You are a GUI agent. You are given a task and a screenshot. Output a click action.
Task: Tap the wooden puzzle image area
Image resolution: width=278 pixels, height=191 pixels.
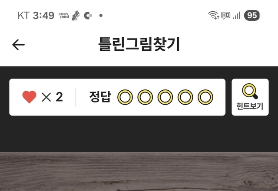[139, 171]
